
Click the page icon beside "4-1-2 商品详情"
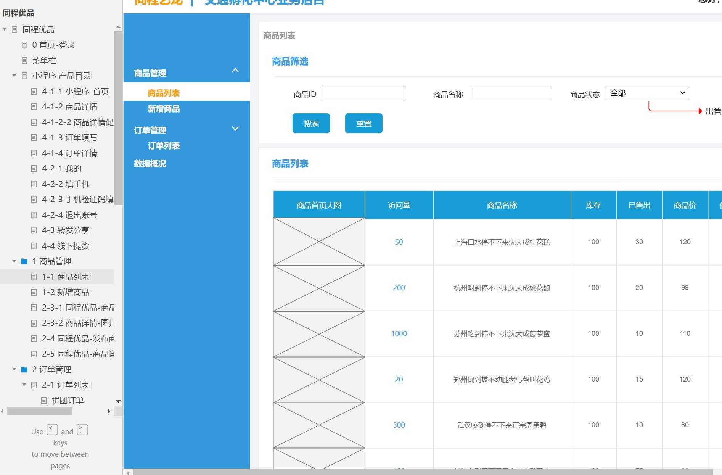34,106
